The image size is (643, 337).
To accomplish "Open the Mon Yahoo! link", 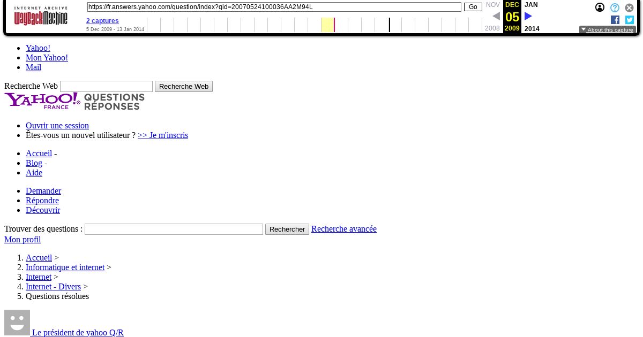I will click(47, 58).
